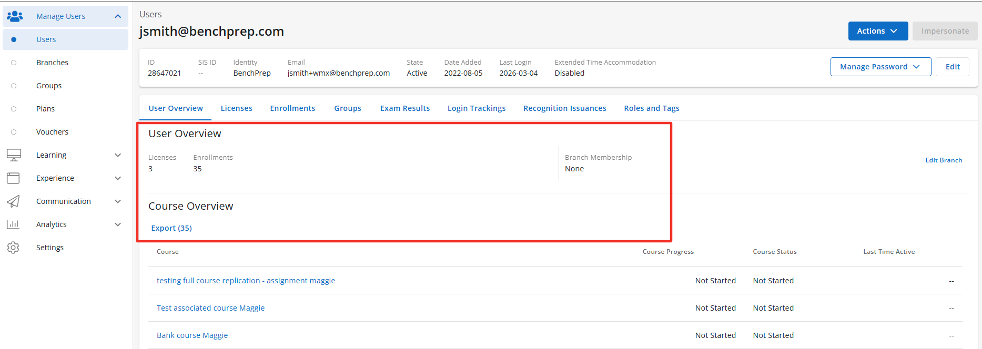The width and height of the screenshot is (982, 349).
Task: Open the Actions dropdown button
Action: click(878, 31)
